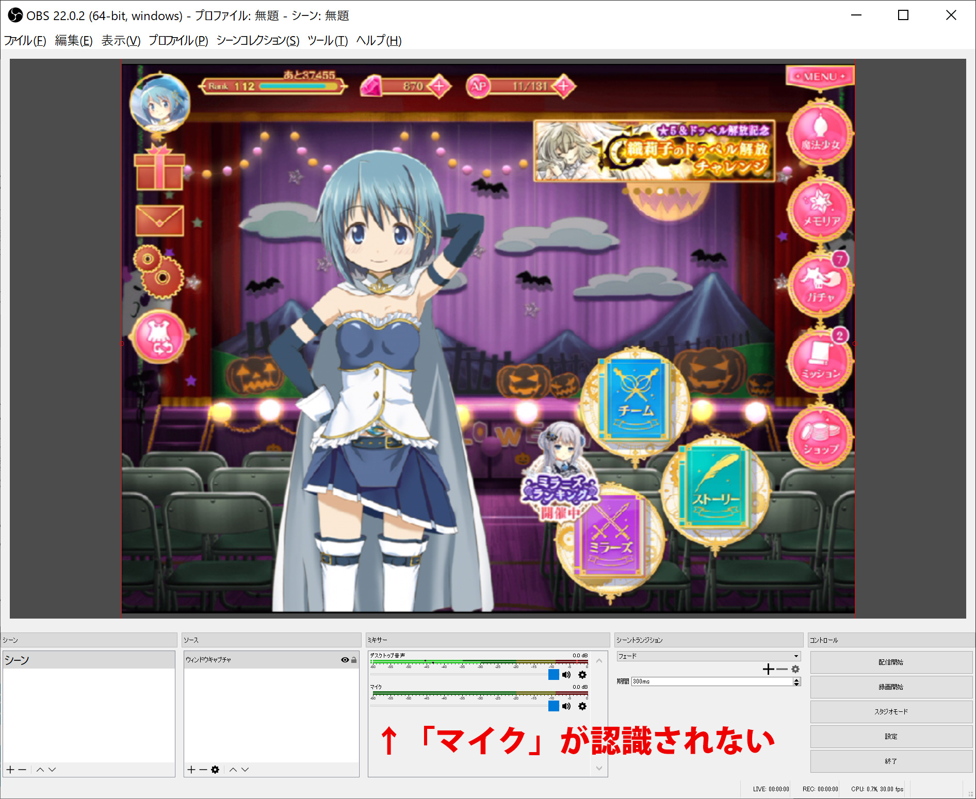The height and width of the screenshot is (799, 976).
Task: Mute the マイク audio channel
Action: 566,706
